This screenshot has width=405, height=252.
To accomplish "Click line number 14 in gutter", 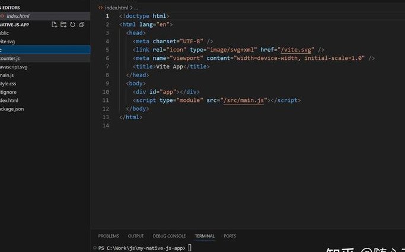I will click(106, 126).
